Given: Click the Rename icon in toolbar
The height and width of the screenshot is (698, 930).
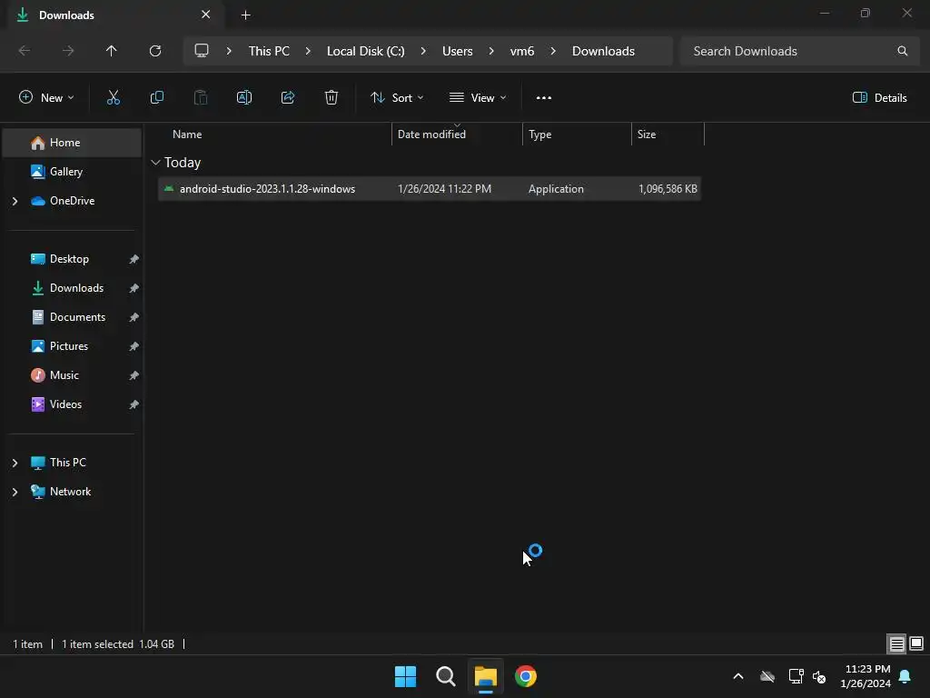Looking at the screenshot, I should tap(244, 98).
